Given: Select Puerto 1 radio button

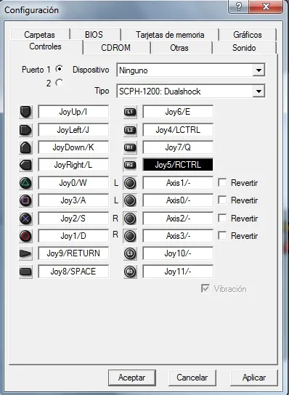Looking at the screenshot, I should tap(60, 69).
